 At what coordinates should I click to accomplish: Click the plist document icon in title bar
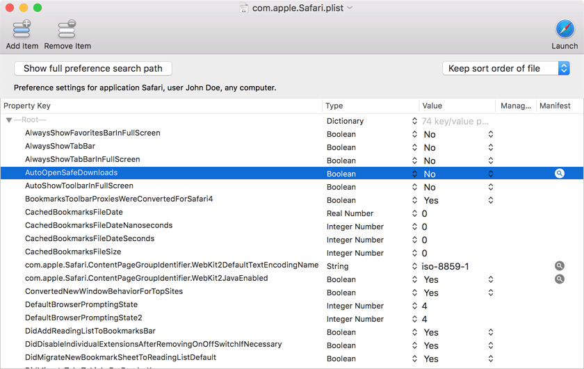tap(244, 8)
